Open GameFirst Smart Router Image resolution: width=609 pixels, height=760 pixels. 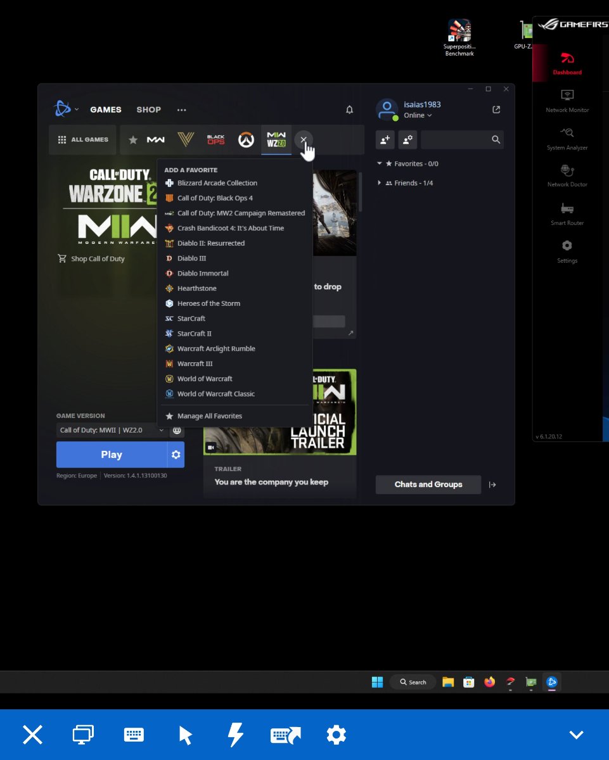[x=567, y=214]
